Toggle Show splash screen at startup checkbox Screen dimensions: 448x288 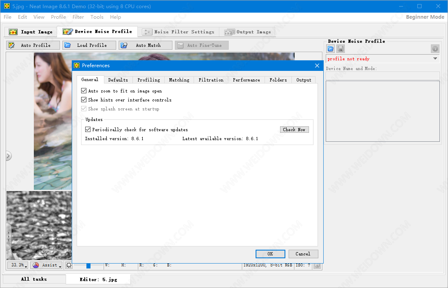click(x=84, y=108)
